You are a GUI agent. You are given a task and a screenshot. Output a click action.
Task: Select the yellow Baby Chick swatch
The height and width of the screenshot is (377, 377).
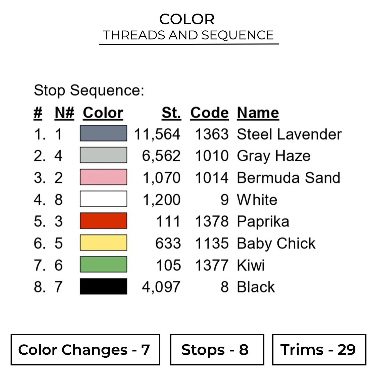(x=103, y=243)
